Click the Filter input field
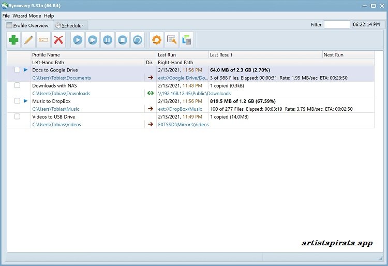The width and height of the screenshot is (388, 266). (x=337, y=24)
